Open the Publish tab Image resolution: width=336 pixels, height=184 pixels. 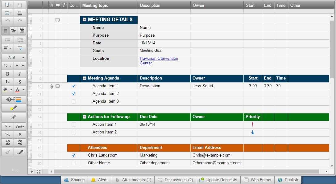tap(288, 180)
